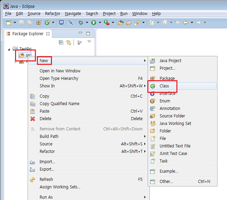Open the Edit menu
227x200 pixels.
pyautogui.click(x=19, y=14)
